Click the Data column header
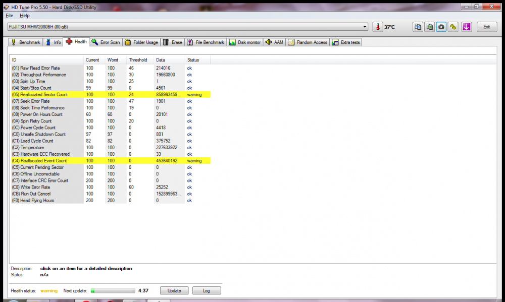The width and height of the screenshot is (505, 302). 169,60
